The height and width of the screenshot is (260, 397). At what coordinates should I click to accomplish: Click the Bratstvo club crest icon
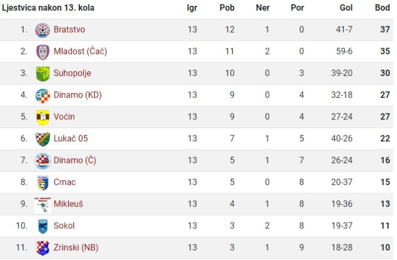[x=42, y=30]
